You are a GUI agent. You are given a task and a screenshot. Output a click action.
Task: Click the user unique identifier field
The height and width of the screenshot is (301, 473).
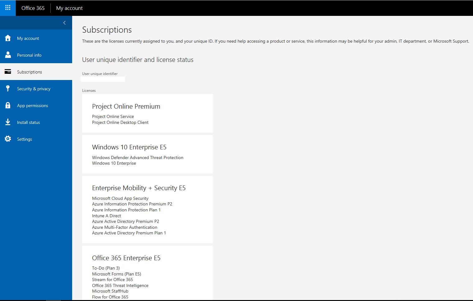point(103,79)
